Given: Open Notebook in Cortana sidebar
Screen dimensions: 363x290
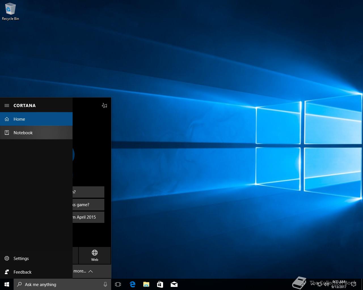Looking at the screenshot, I should pos(36,133).
